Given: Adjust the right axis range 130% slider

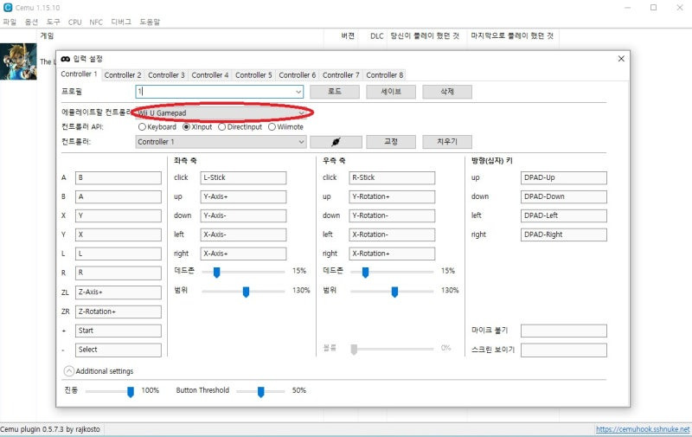Looking at the screenshot, I should click(395, 292).
